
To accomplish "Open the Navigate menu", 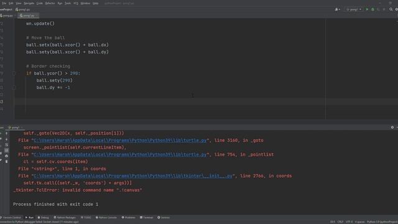I will pos(29,3).
